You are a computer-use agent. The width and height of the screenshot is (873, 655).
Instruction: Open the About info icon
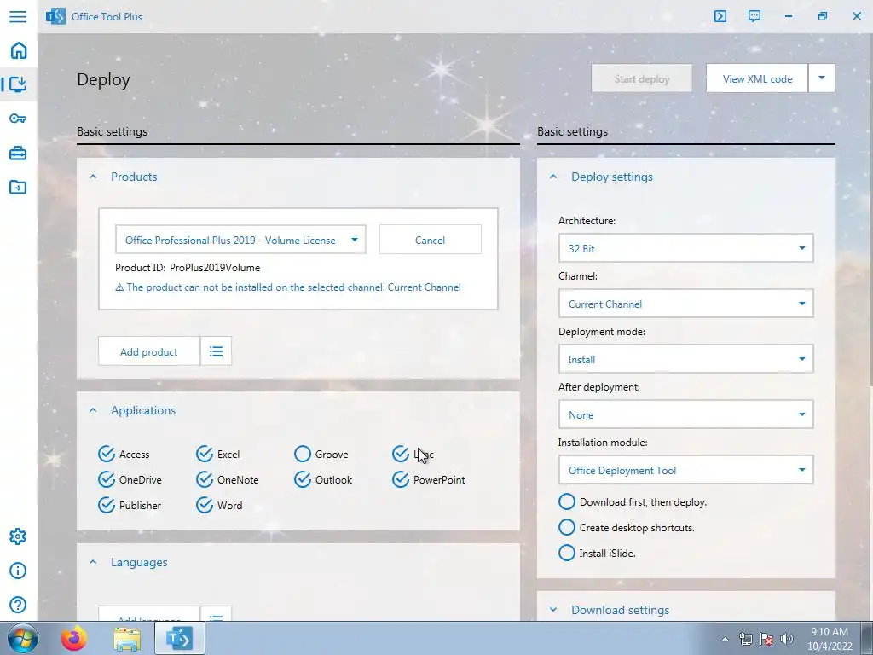pos(18,571)
